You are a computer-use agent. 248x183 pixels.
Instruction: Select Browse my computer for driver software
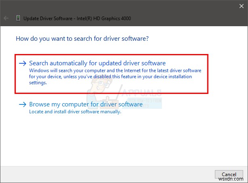click(86, 104)
